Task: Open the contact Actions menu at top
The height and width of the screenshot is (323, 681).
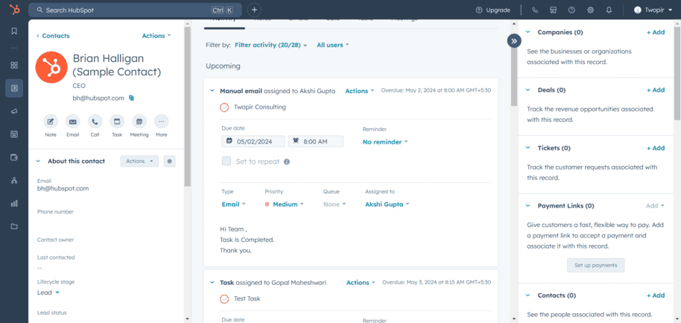Action: click(x=156, y=36)
